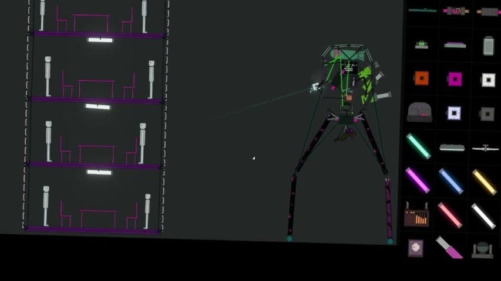Choose the blue glow stick item
This screenshot has width=501, height=281.
pos(450,181)
